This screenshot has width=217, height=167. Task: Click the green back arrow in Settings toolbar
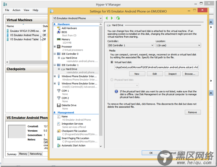point(106,18)
